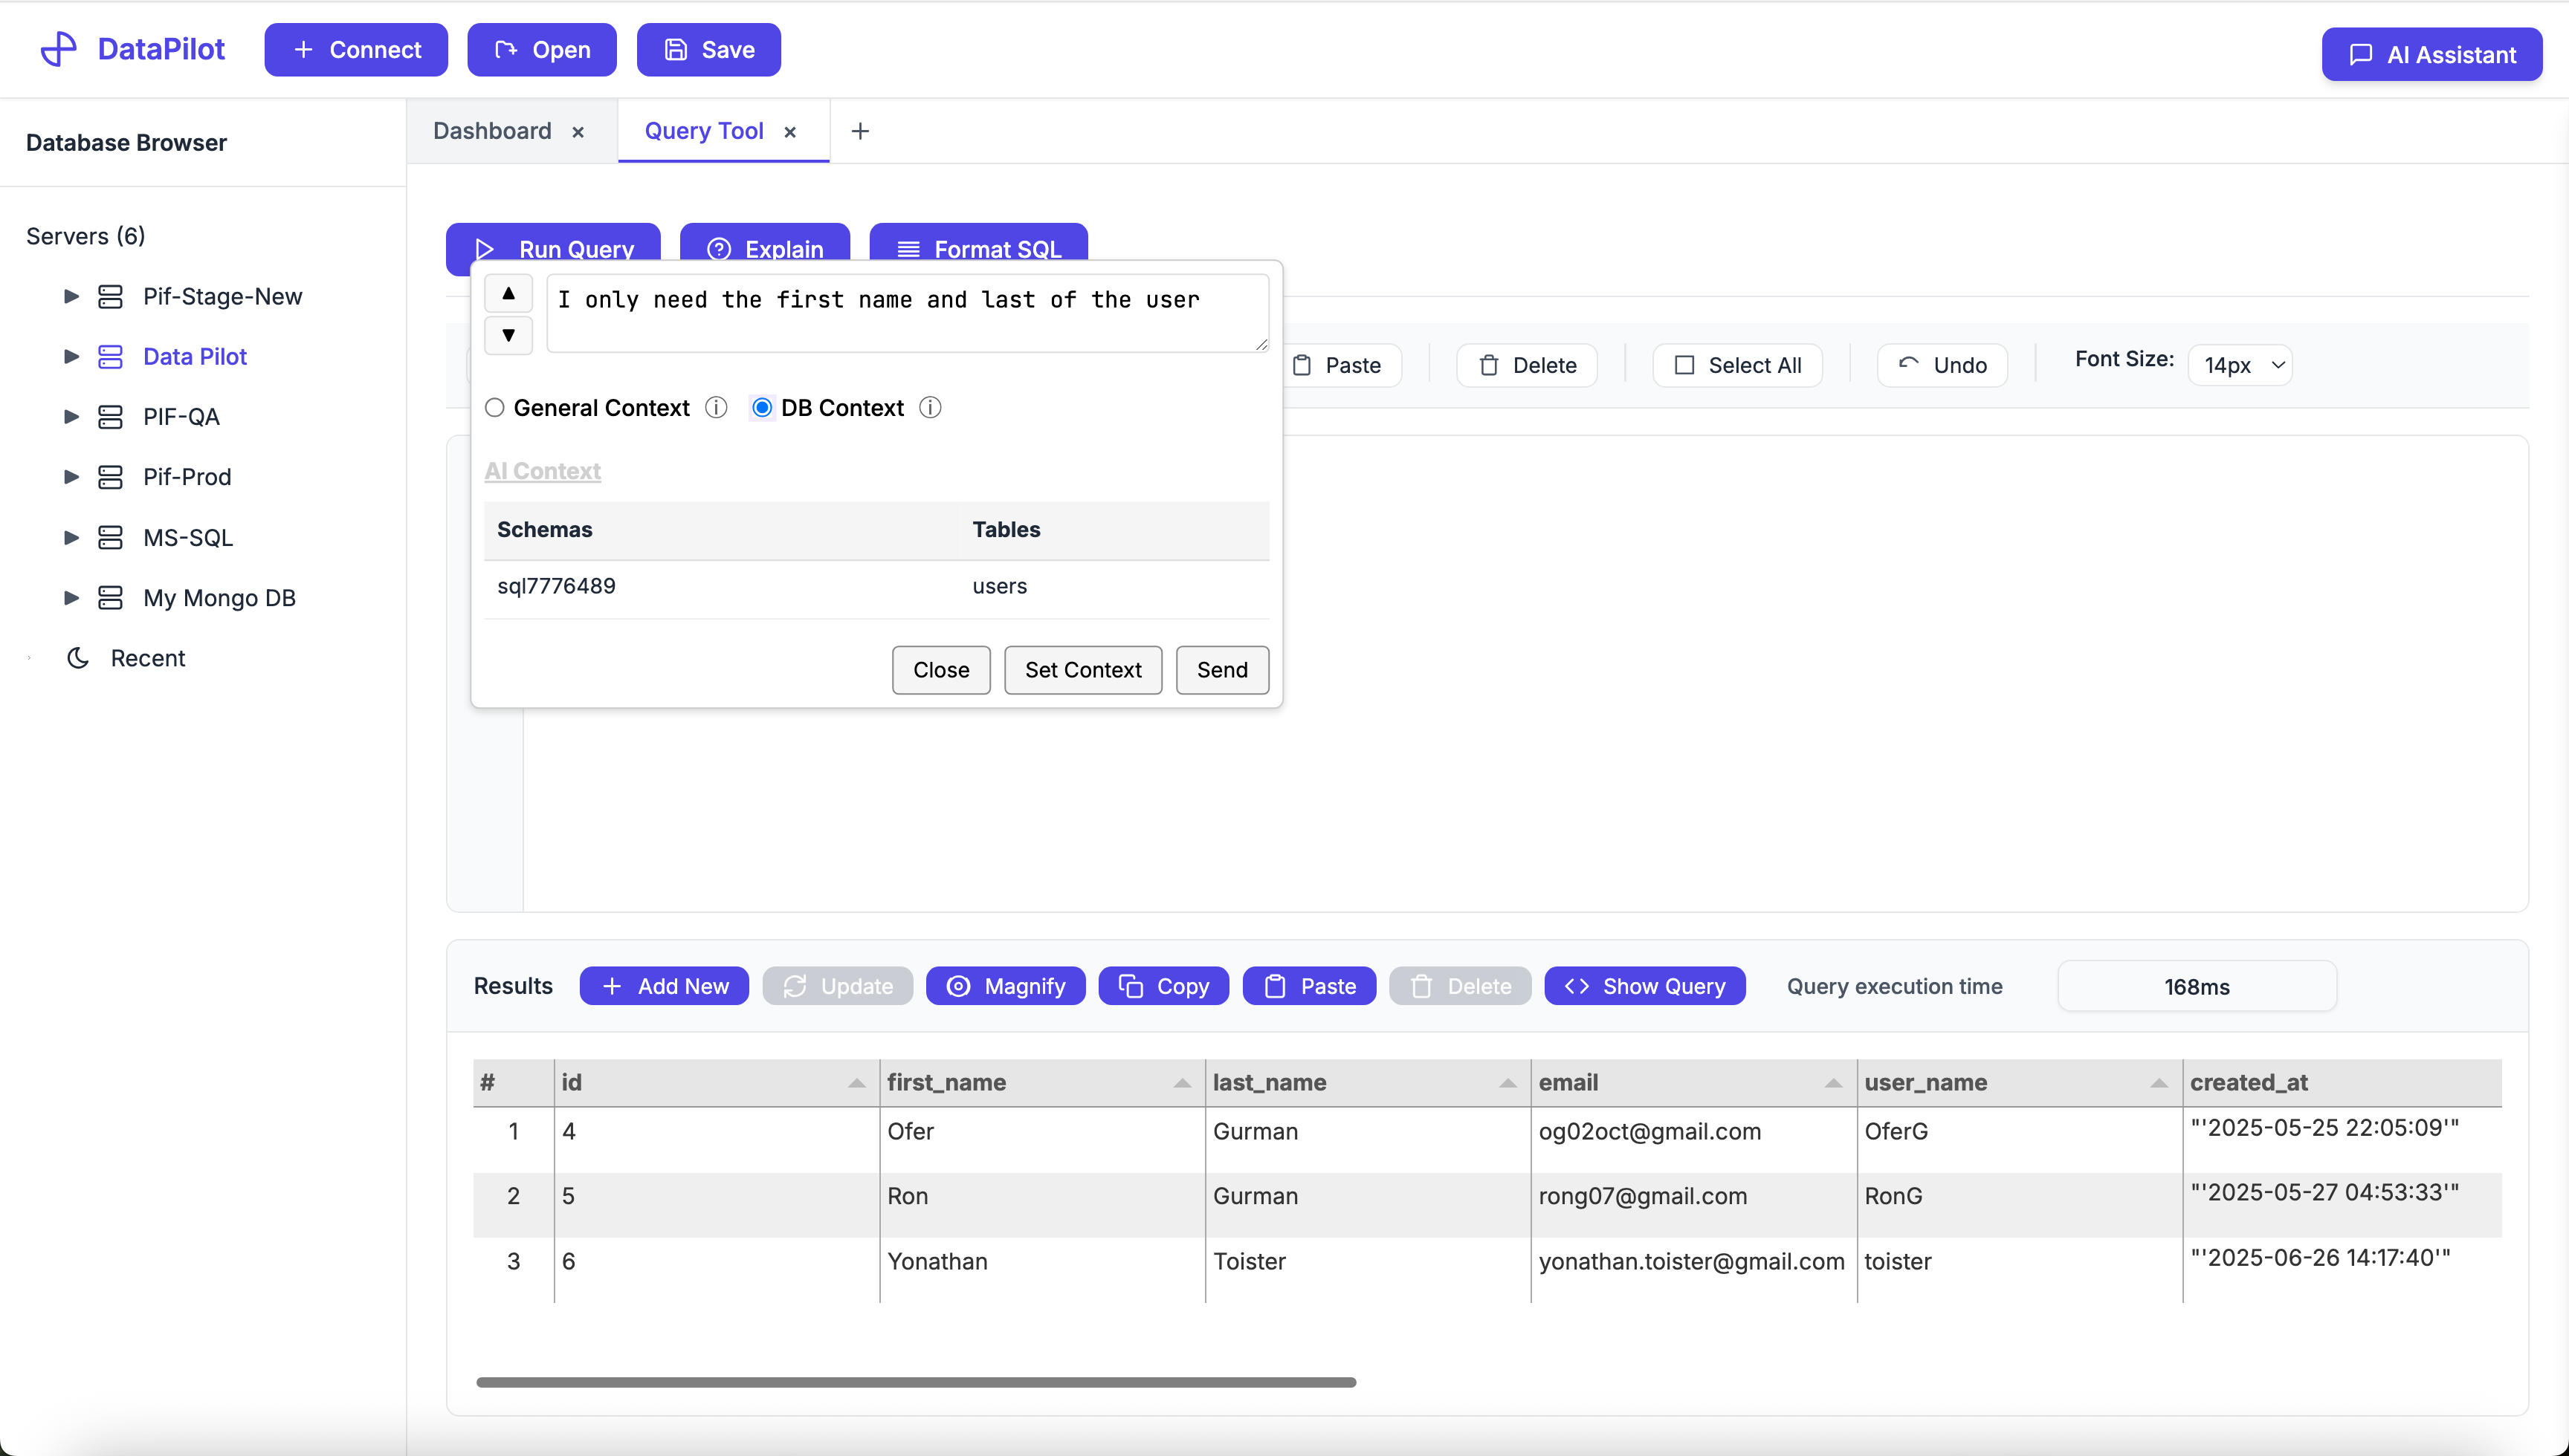
Task: Click the info icon beside General Context
Action: pos(717,408)
